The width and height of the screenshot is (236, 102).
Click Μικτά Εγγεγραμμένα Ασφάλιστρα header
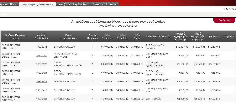[198, 37]
